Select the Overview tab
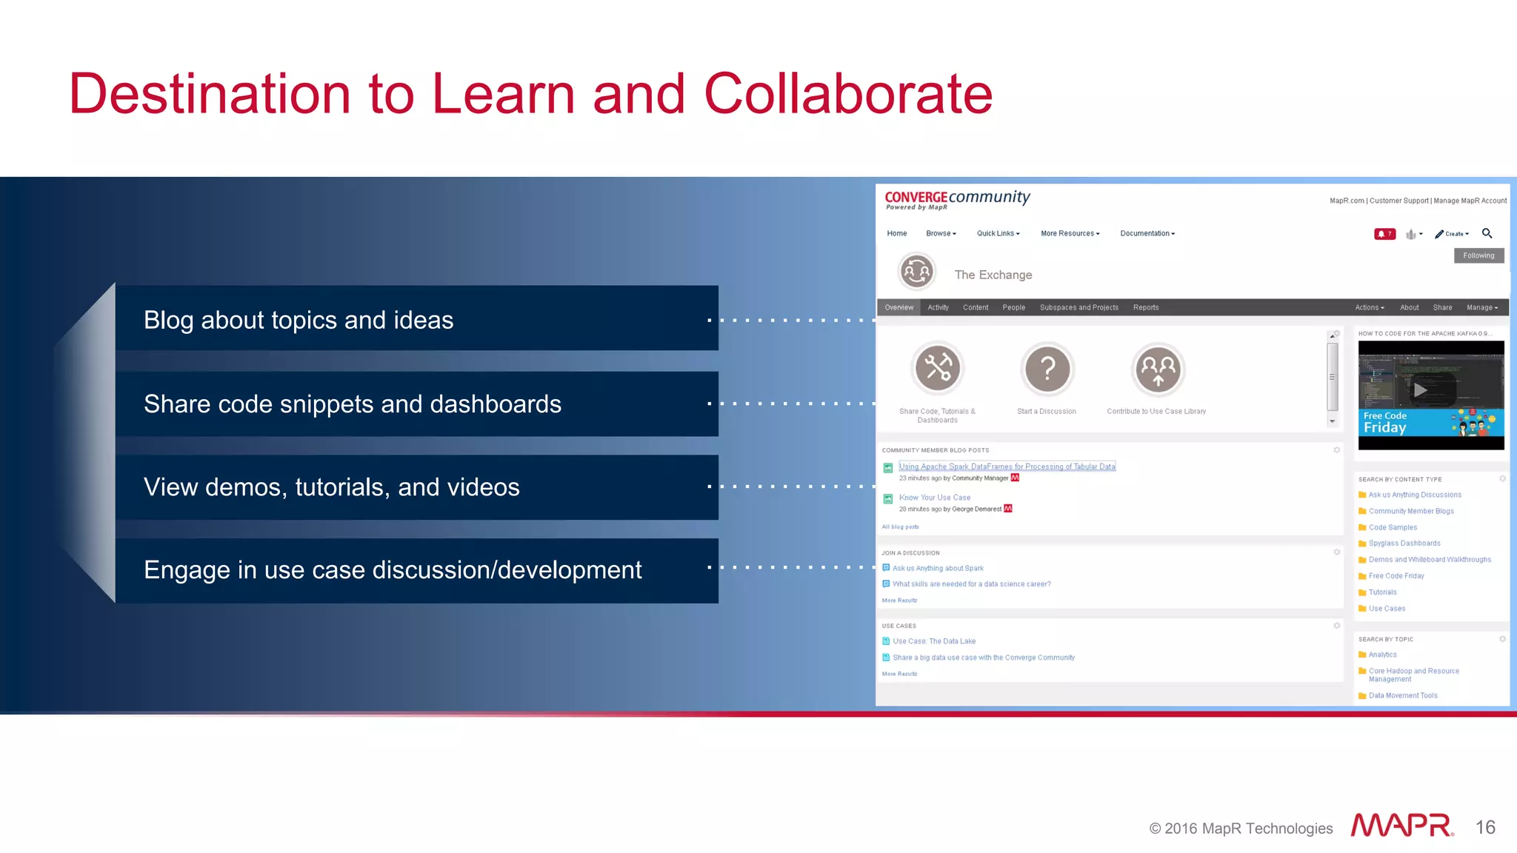1517x853 pixels. click(899, 307)
